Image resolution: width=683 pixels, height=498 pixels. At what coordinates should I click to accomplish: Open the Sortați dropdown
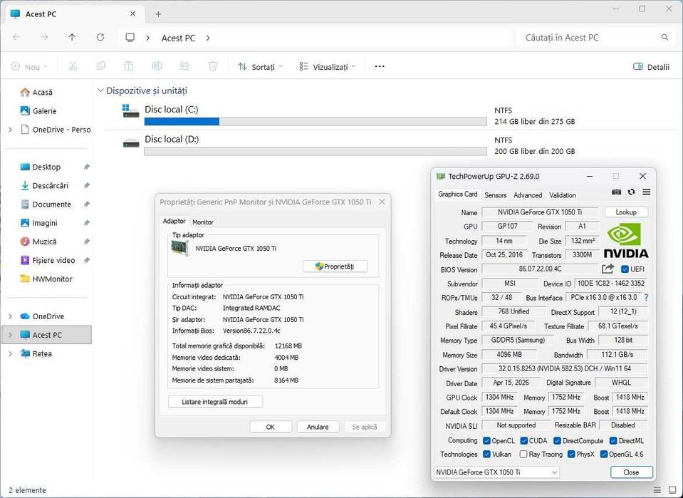pos(261,67)
